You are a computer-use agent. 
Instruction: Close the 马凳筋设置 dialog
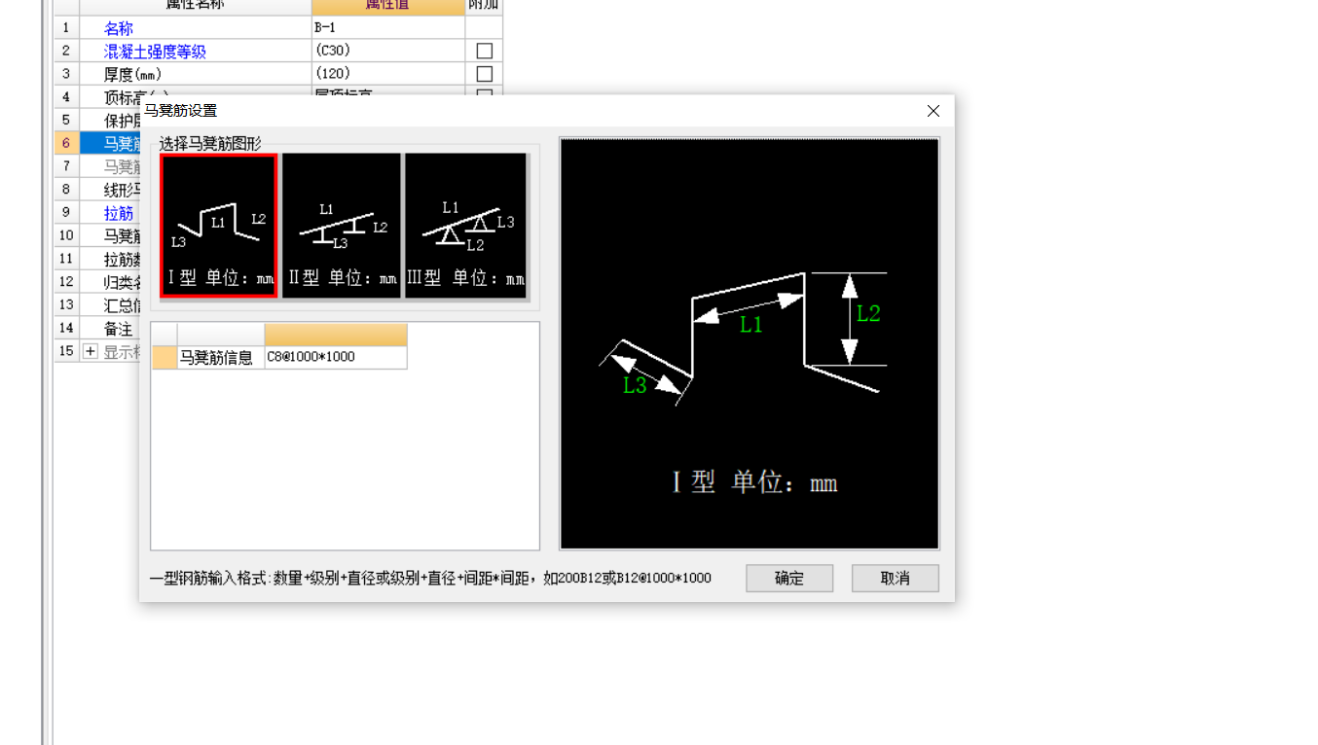coord(934,111)
